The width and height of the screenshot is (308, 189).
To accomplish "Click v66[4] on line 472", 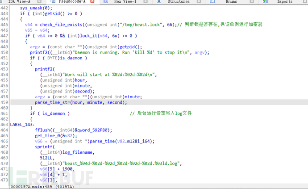I will click(x=47, y=175).
